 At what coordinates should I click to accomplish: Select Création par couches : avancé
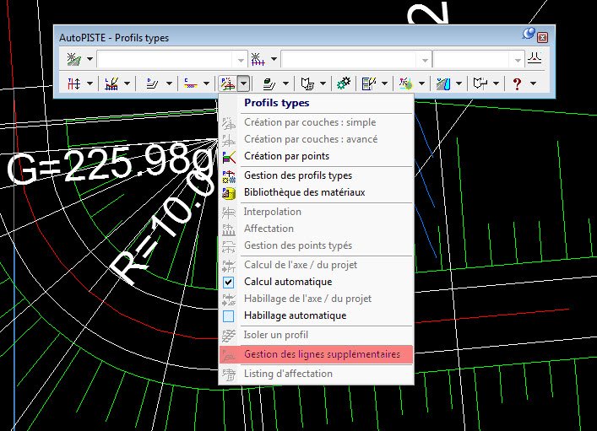pyautogui.click(x=317, y=139)
